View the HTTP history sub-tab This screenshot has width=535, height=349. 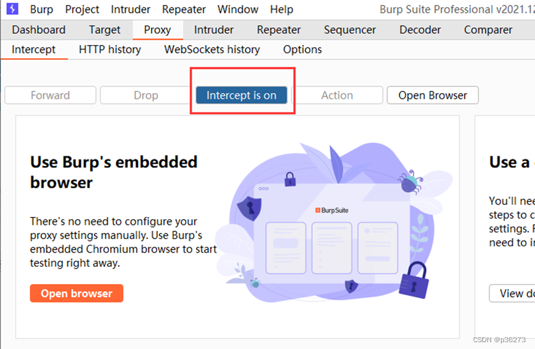coord(110,50)
